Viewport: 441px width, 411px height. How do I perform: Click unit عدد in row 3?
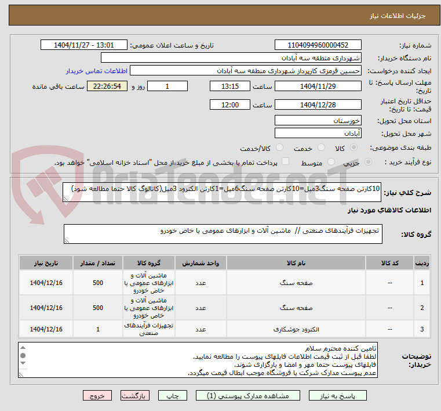201,329
